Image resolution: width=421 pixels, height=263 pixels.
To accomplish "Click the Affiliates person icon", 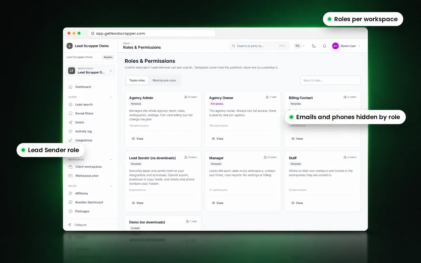I will point(70,193).
